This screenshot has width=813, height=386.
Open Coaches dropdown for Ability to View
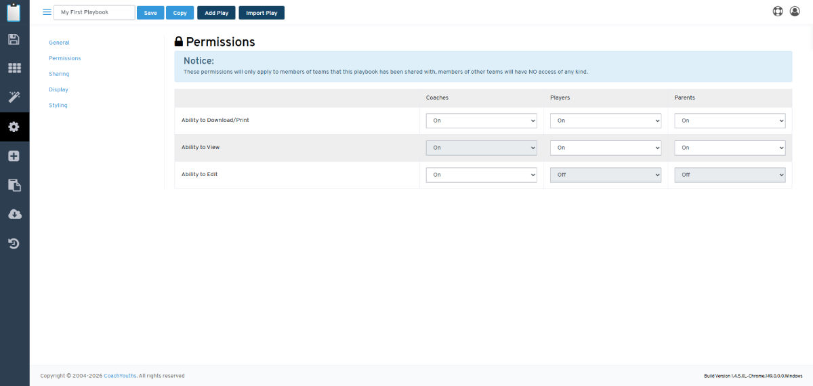(481, 148)
